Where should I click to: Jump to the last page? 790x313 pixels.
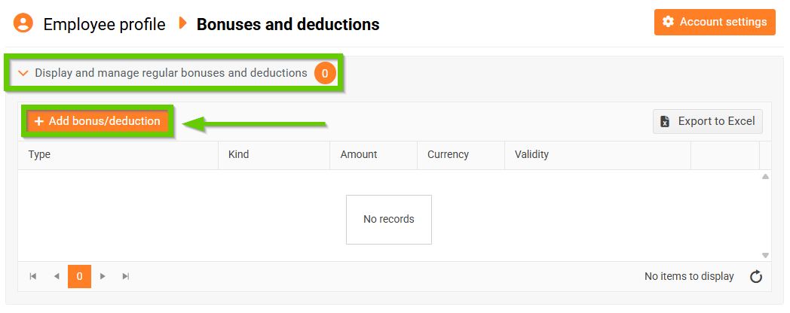126,276
